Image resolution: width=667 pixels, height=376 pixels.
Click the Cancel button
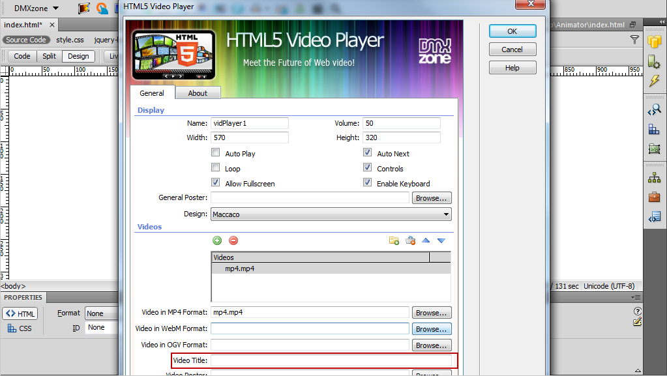coord(512,50)
